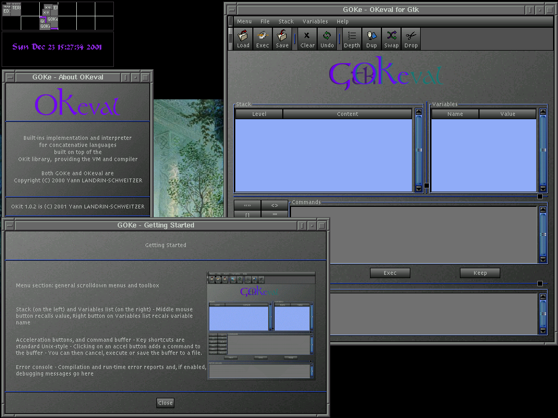Open the Stack menu
Image resolution: width=558 pixels, height=418 pixels.
(x=286, y=22)
